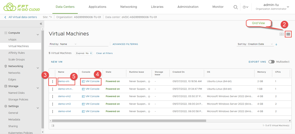The height and width of the screenshot is (134, 295).
Task: Click the NEW VM button
Action: [x=56, y=62]
